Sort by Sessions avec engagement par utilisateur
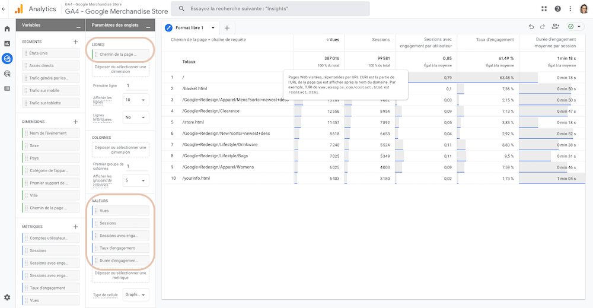Screen dimensions: 593x308 coord(426,42)
